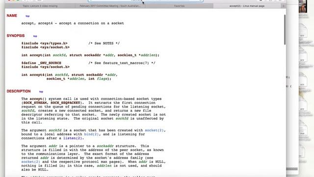Click the '#include <sys/types.h>' line
Image resolution: width=314 pixels, height=177 pixels.
pos(45,43)
